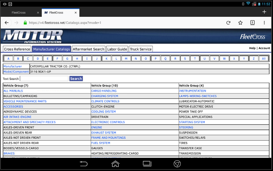
Task: Click the clock in the status bar
Action: click(266, 4)
